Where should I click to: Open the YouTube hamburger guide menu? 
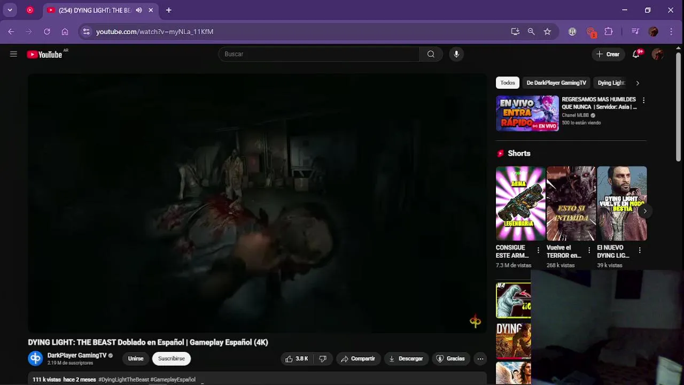point(13,54)
